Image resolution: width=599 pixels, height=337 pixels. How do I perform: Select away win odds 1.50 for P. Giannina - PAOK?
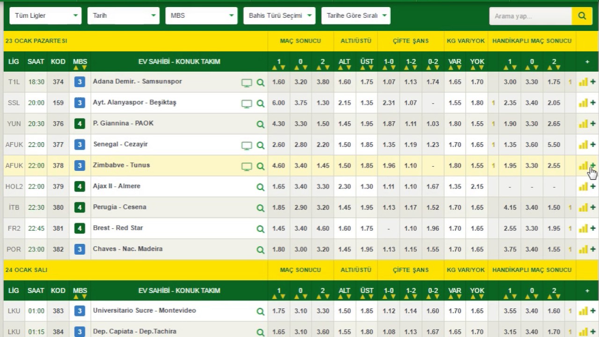[323, 124]
